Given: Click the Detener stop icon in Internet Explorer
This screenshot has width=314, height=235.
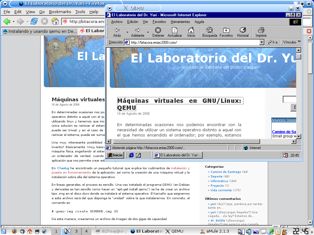Looking at the screenshot, I should click(158, 30).
